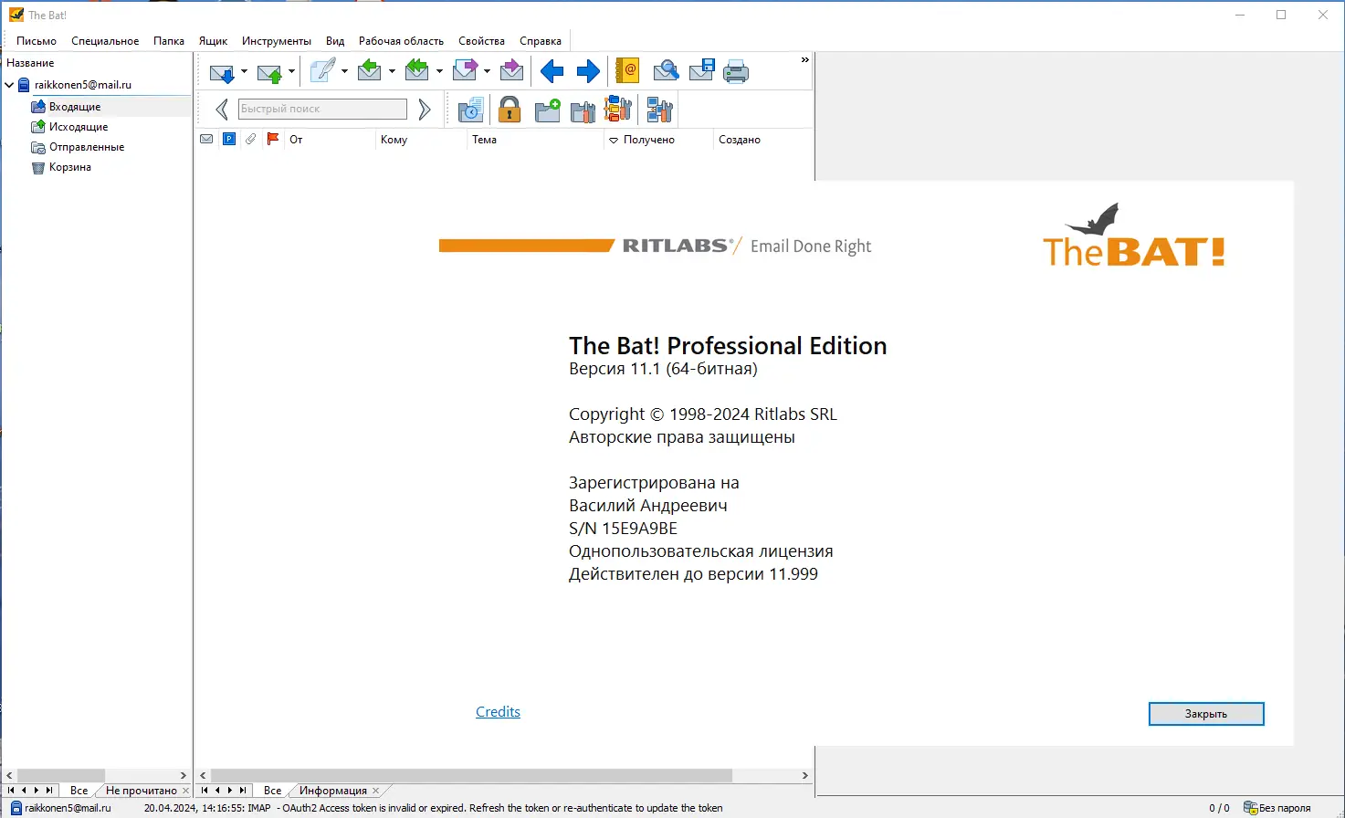Click the paperclip attachment column header
The width and height of the screenshot is (1345, 818).
251,139
